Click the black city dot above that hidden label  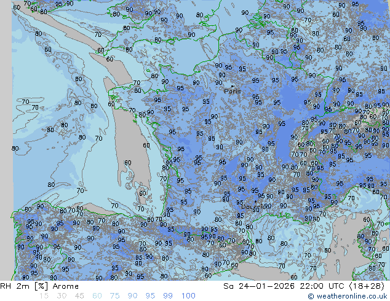pos(255,201)
